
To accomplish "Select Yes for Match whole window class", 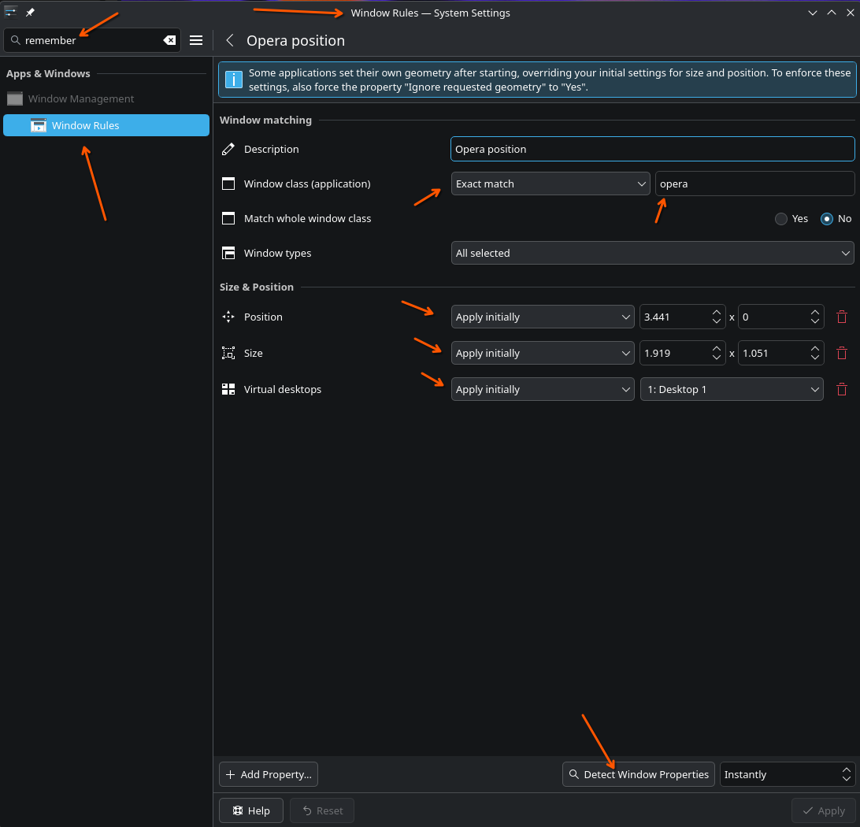I will tap(781, 219).
